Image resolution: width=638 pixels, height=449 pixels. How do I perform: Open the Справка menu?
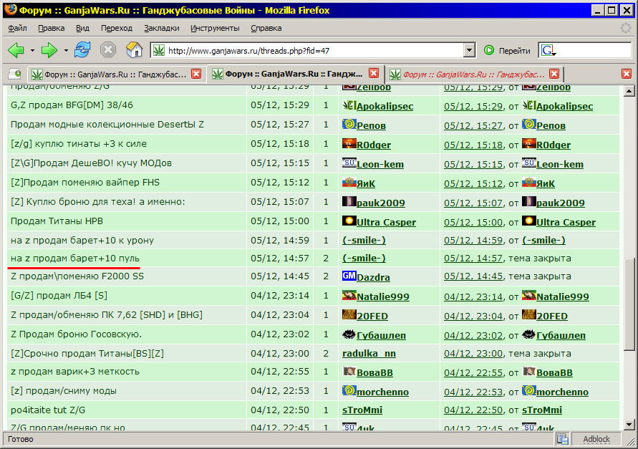coord(266,28)
